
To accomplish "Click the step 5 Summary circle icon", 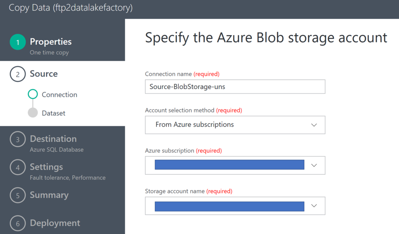I will (18, 195).
